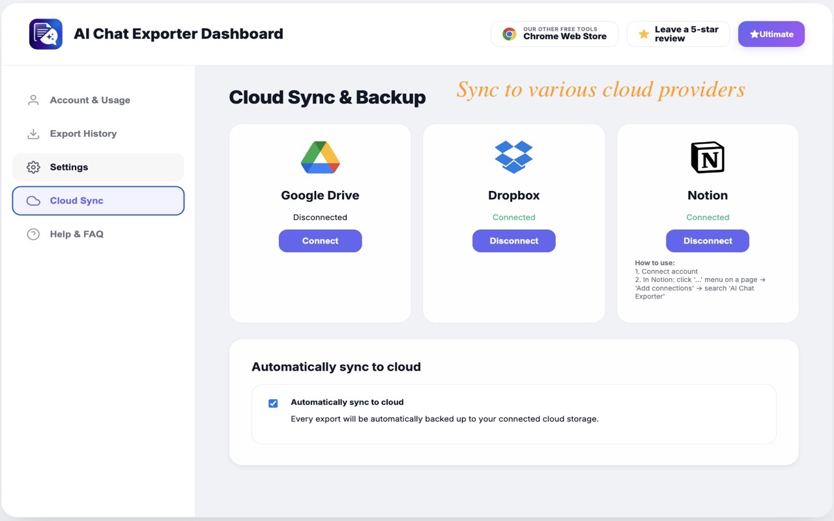834x521 pixels.
Task: Open the Account & Usage section
Action: pos(90,100)
